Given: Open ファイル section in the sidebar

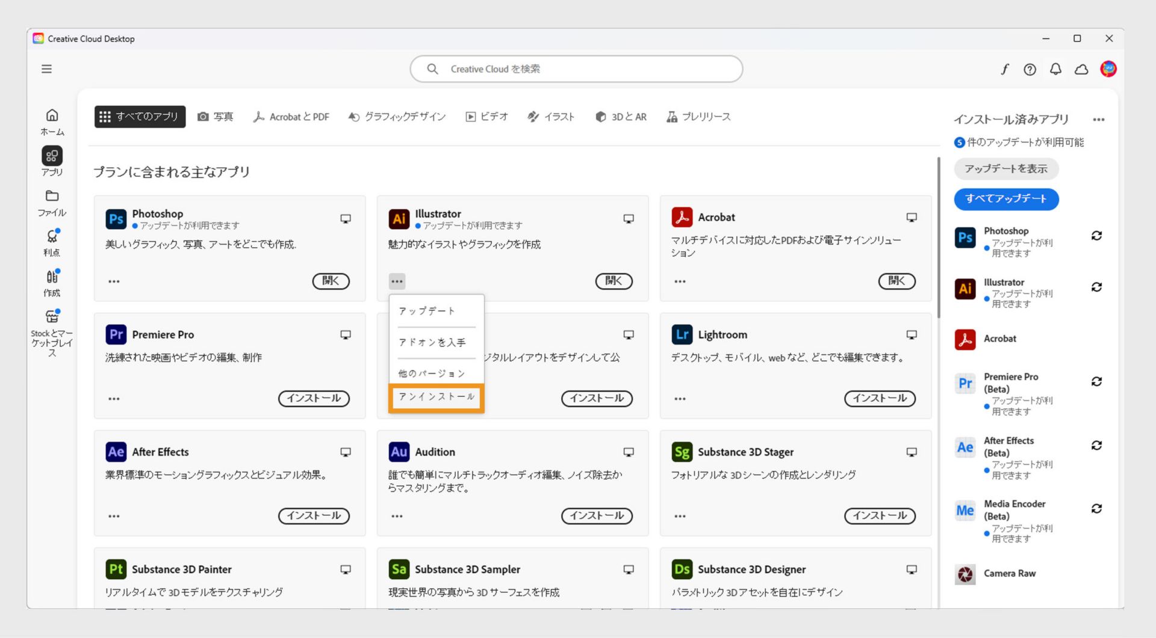Looking at the screenshot, I should tap(52, 203).
